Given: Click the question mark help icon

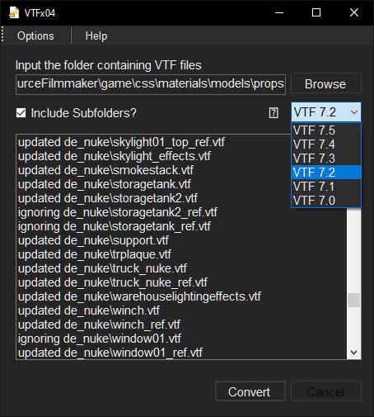Looking at the screenshot, I should pyautogui.click(x=273, y=113).
